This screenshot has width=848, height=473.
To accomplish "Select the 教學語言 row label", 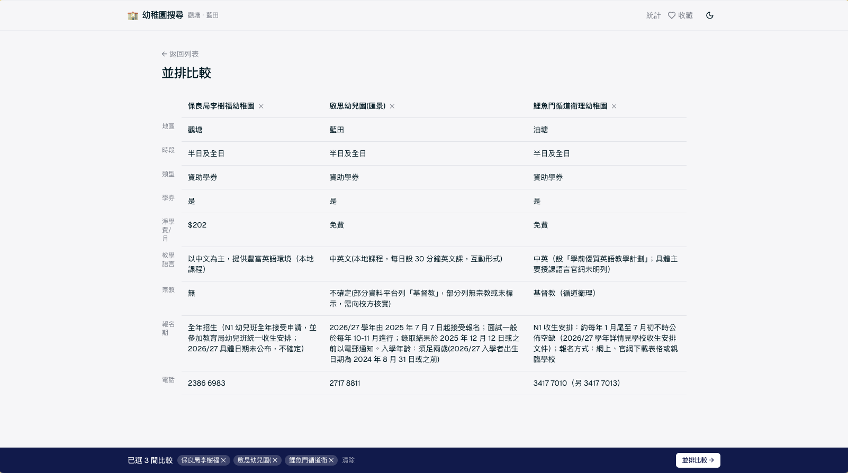I will 168,260.
